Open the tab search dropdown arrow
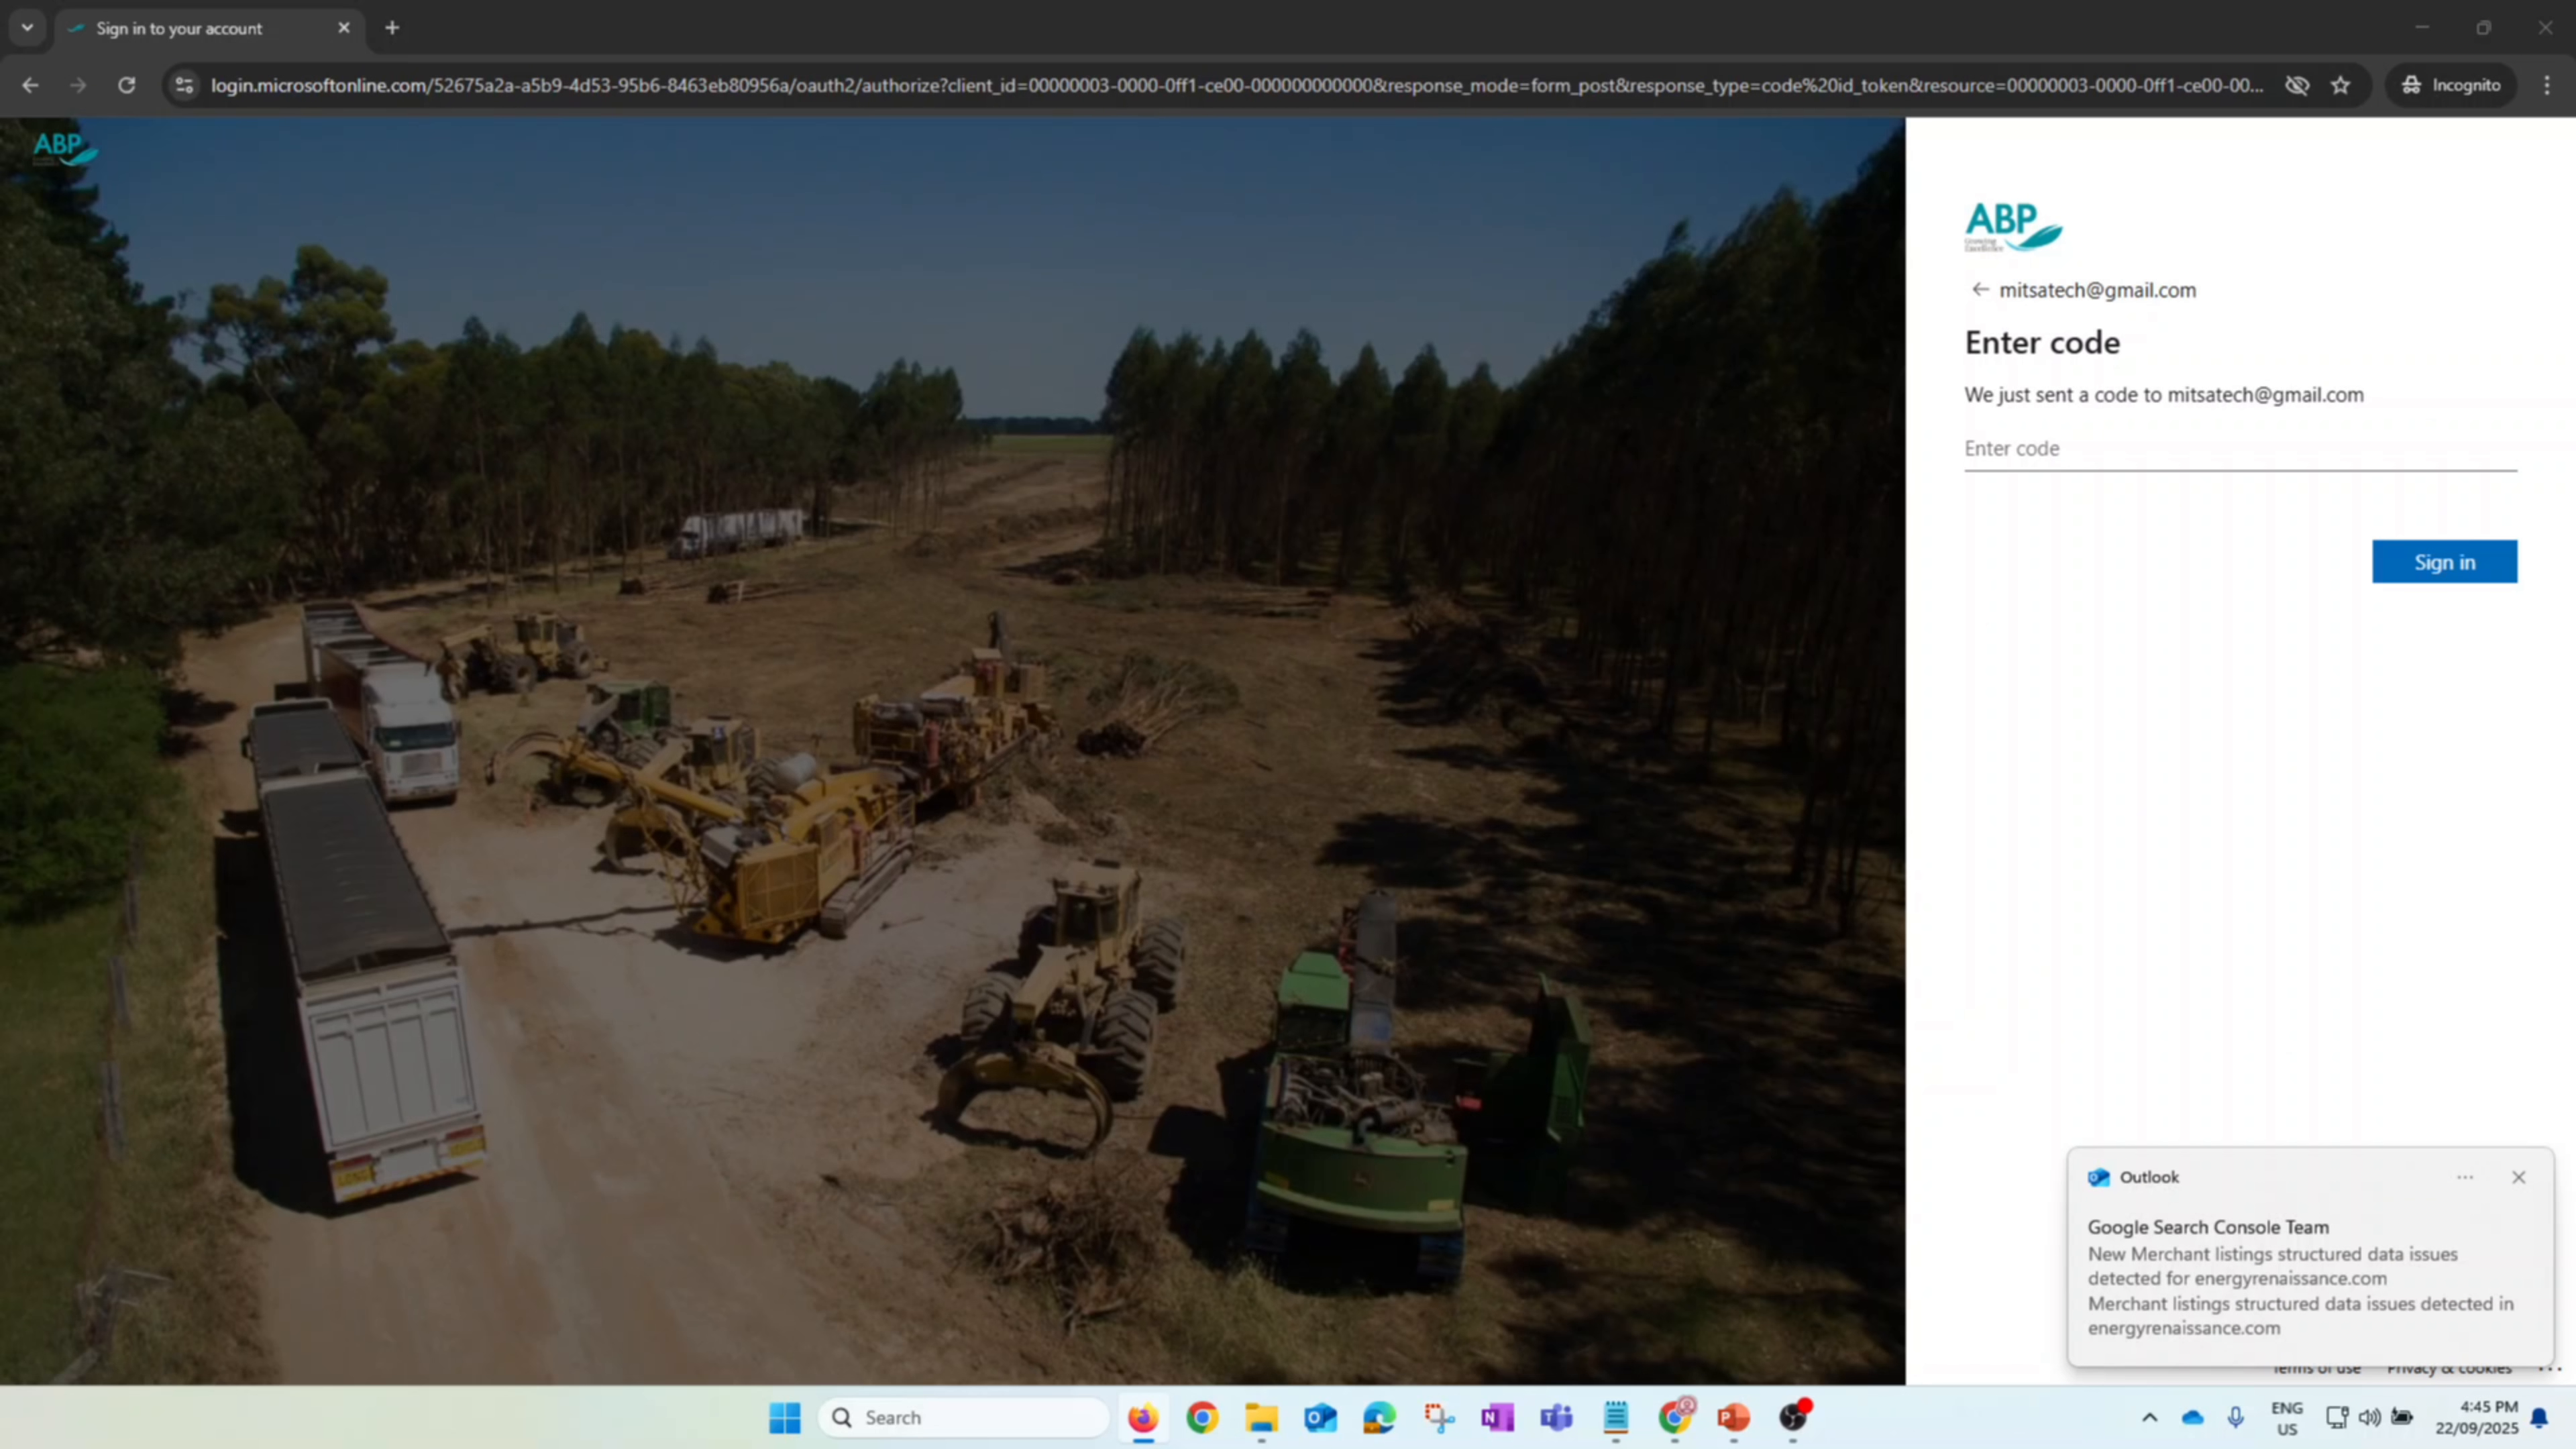2576x1449 pixels. point(27,28)
